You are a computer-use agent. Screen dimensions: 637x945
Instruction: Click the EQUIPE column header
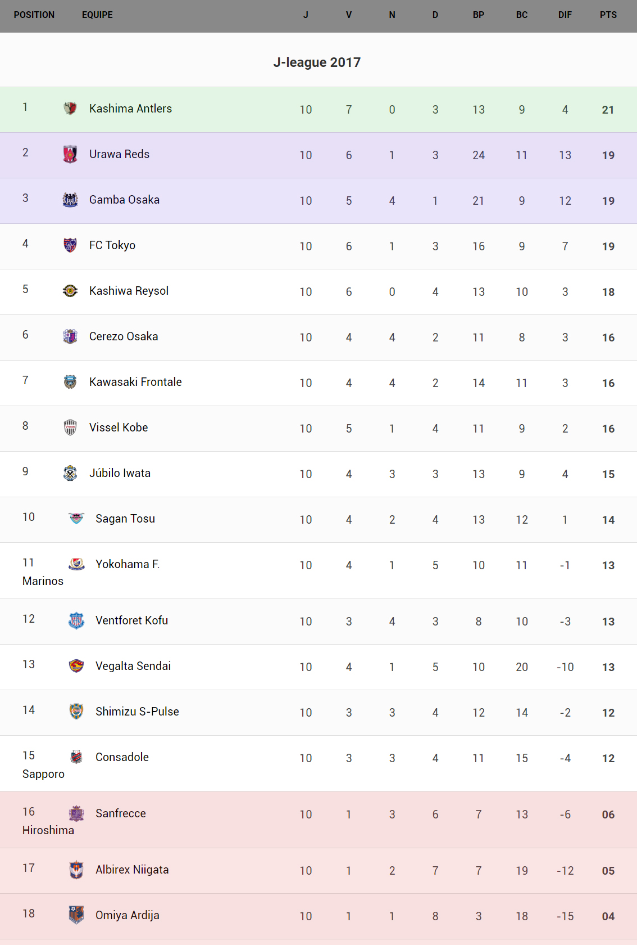coord(97,15)
